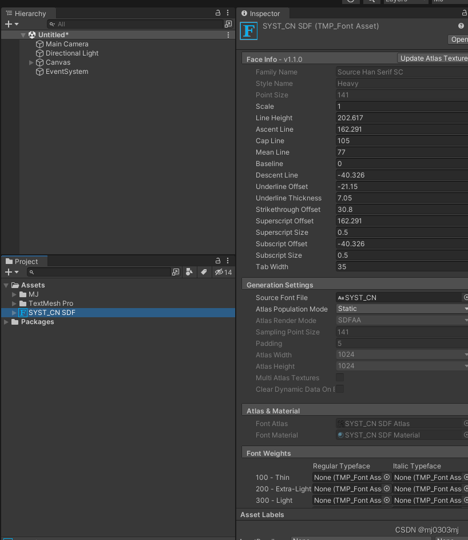The image size is (468, 540).
Task: Select the EventSystem icon in Hierarchy
Action: 39,72
